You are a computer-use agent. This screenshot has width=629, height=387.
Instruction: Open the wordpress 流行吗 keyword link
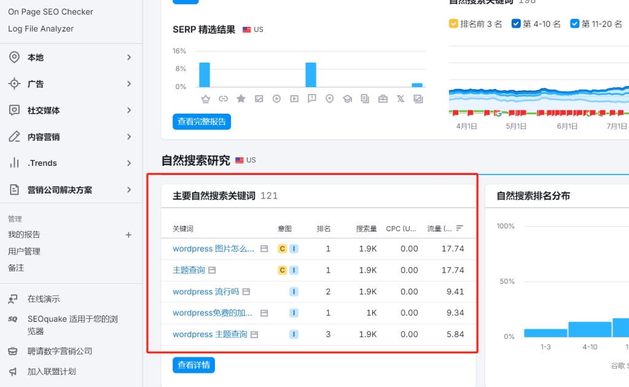[x=206, y=292]
